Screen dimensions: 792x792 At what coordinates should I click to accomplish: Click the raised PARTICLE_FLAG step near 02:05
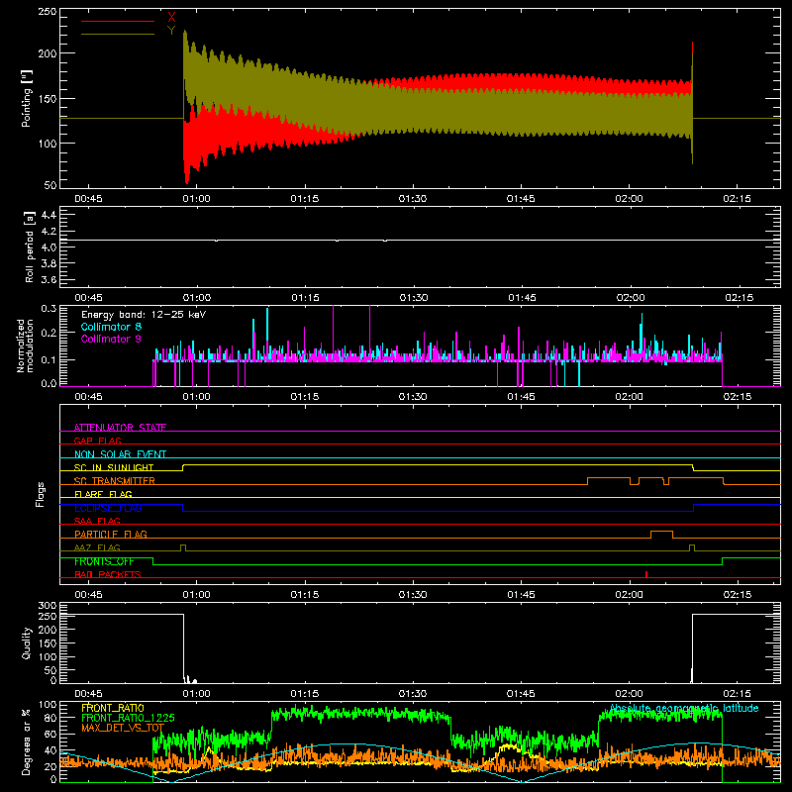[661, 532]
